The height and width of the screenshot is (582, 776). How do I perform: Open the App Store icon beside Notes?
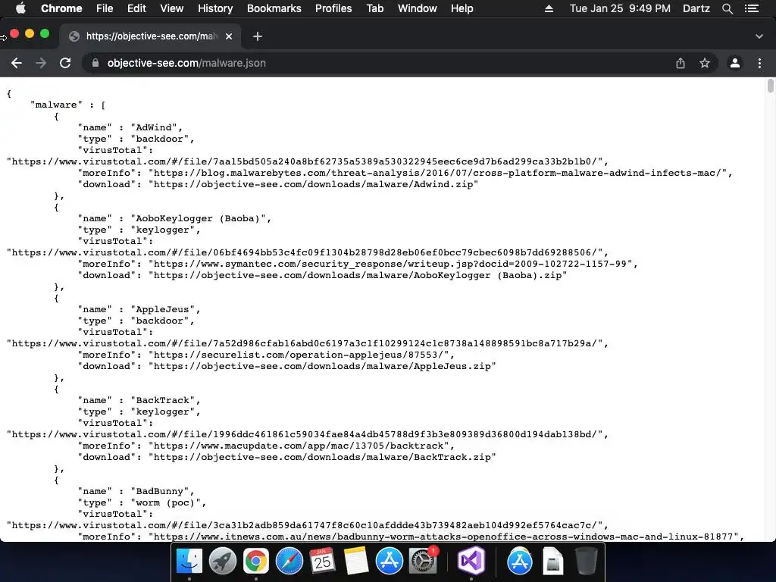tap(389, 562)
